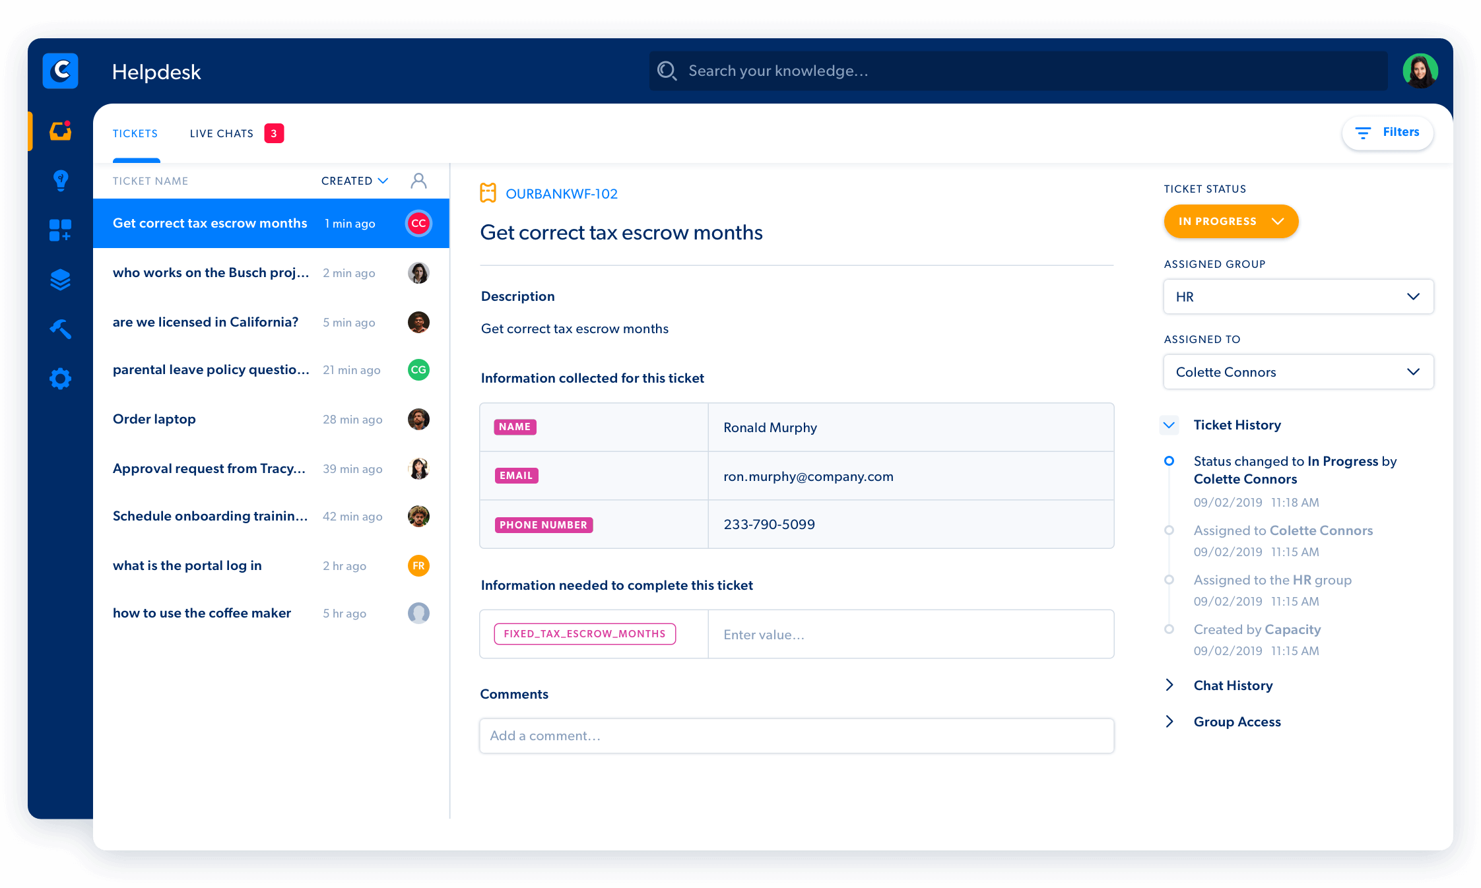This screenshot has width=1481, height=888.
Task: Click the layers stack icon in the sidebar
Action: [x=60, y=279]
